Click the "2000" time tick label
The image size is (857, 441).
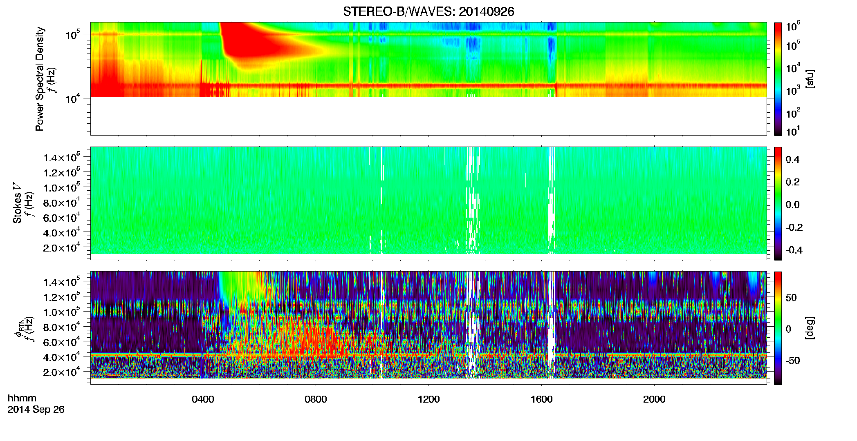(x=654, y=399)
